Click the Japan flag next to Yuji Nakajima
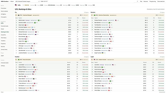Screen dimensions: 166x93 pos(109,25)
